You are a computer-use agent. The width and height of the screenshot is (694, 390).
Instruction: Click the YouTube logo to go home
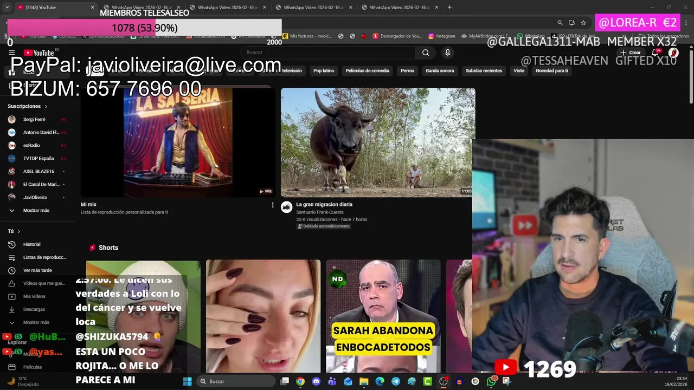38,53
